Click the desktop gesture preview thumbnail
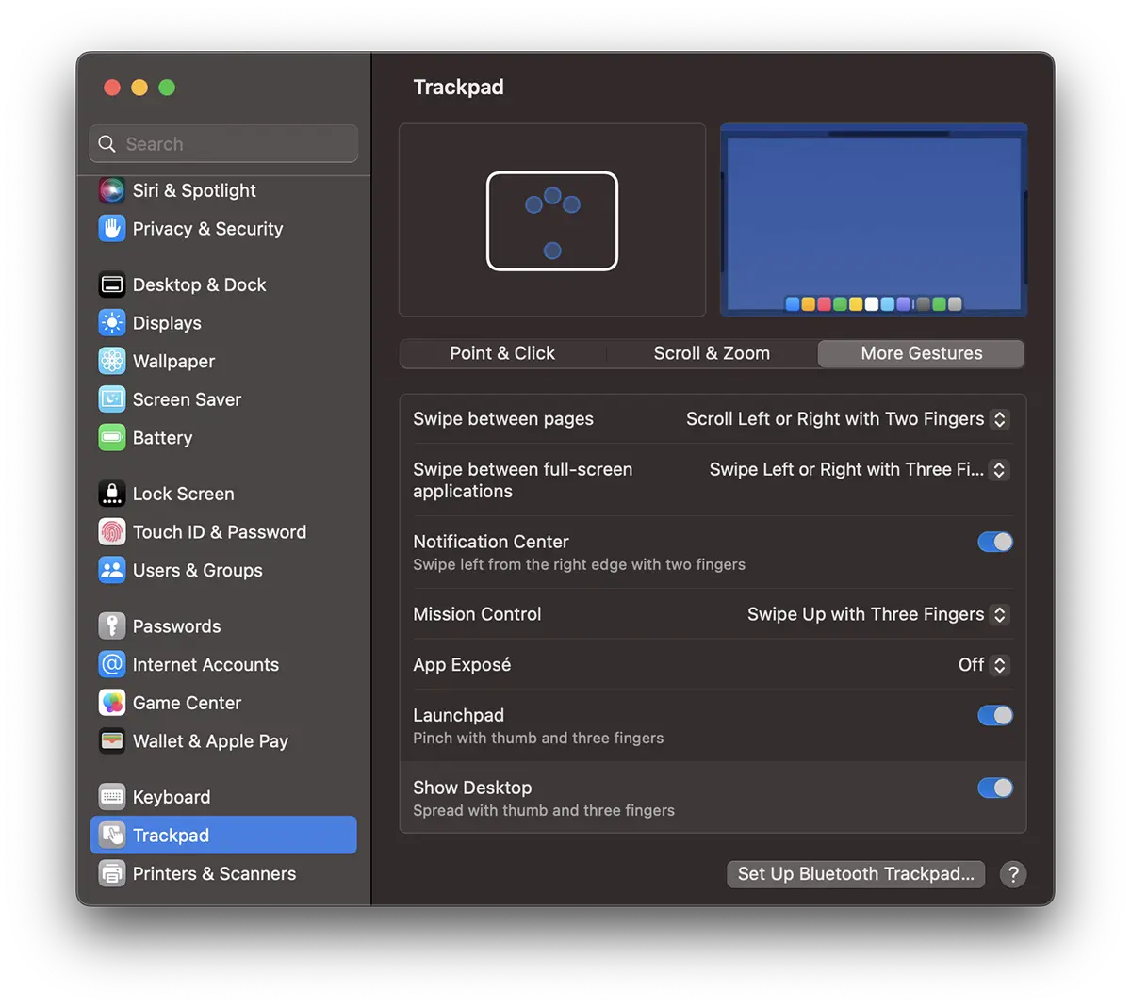The width and height of the screenshot is (1131, 1007). (x=873, y=220)
